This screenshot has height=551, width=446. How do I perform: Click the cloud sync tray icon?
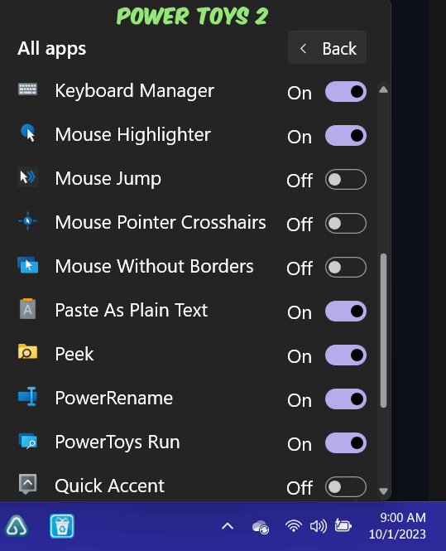point(261,527)
